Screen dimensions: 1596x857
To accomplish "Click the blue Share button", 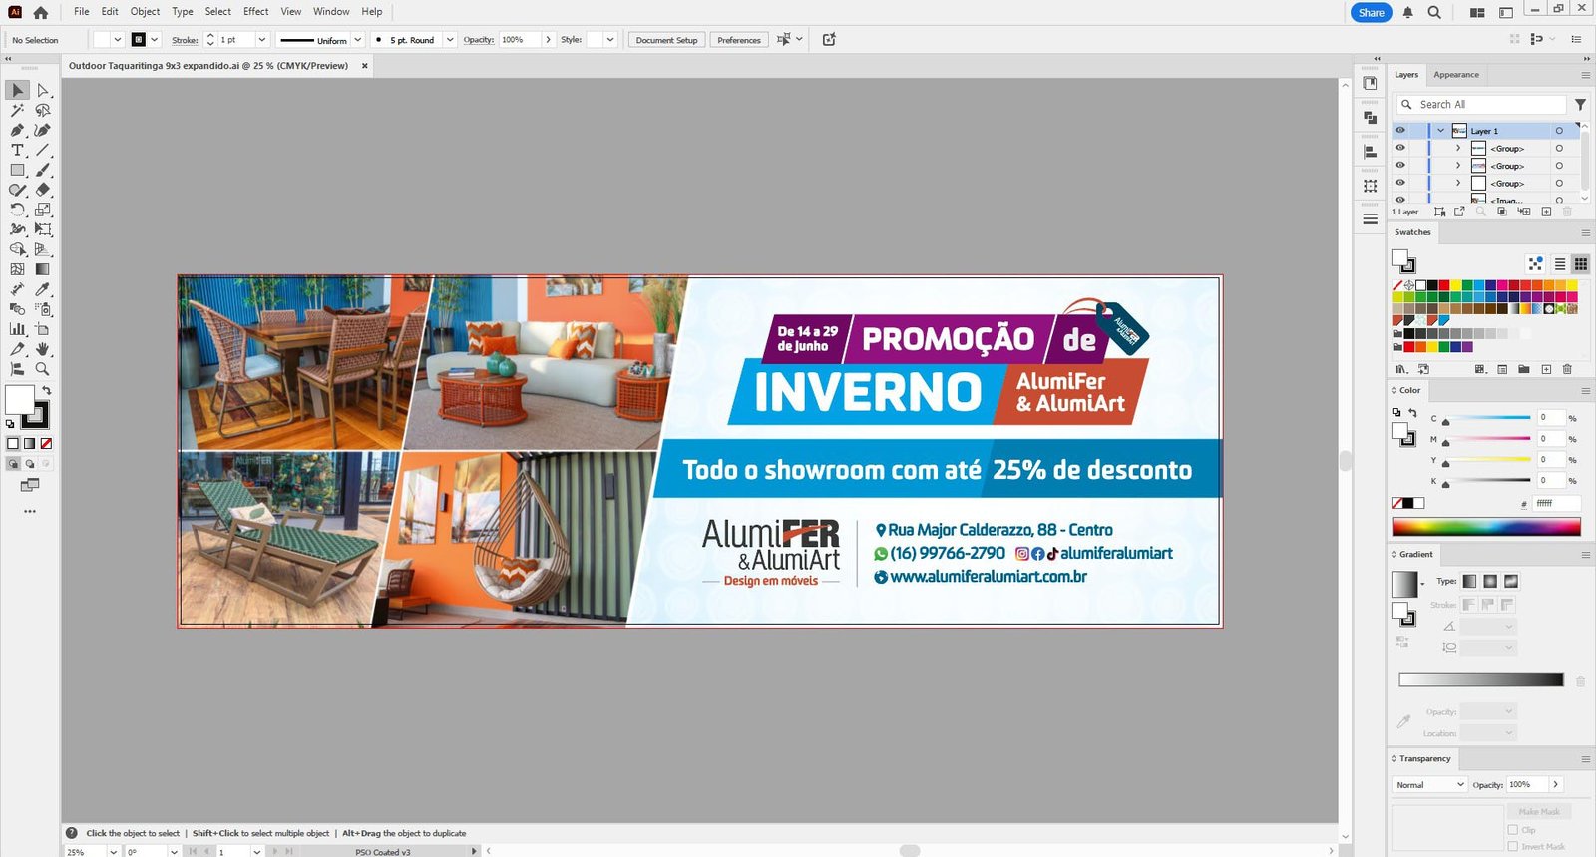I will click(1371, 13).
